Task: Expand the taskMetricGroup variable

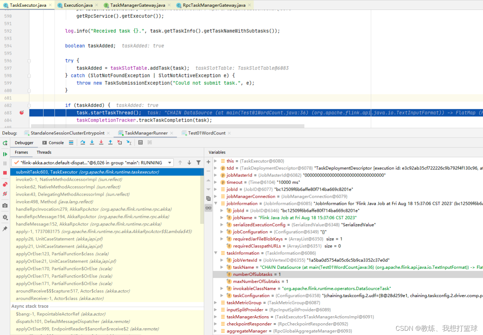Action: tap(216, 303)
